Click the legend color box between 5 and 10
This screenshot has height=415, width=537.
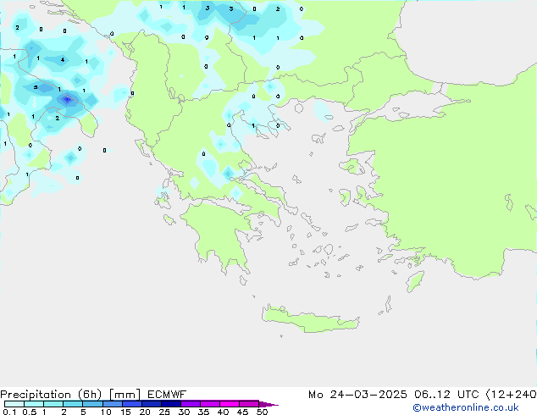pyautogui.click(x=92, y=404)
